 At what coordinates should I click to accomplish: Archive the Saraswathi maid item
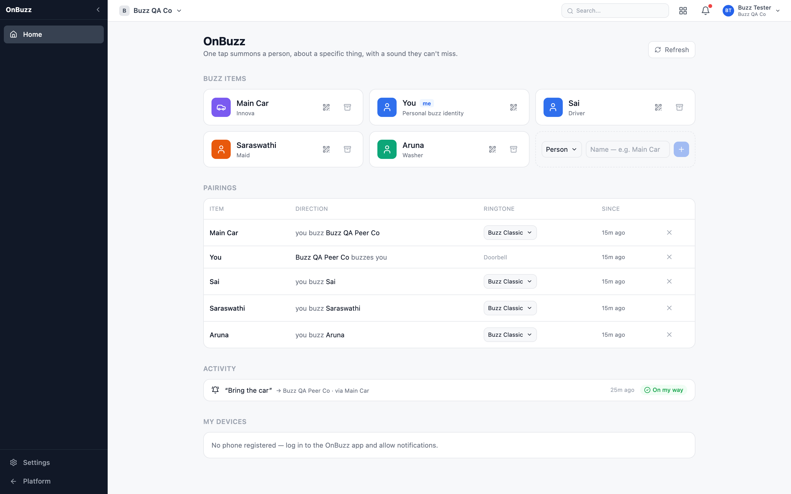pos(347,149)
